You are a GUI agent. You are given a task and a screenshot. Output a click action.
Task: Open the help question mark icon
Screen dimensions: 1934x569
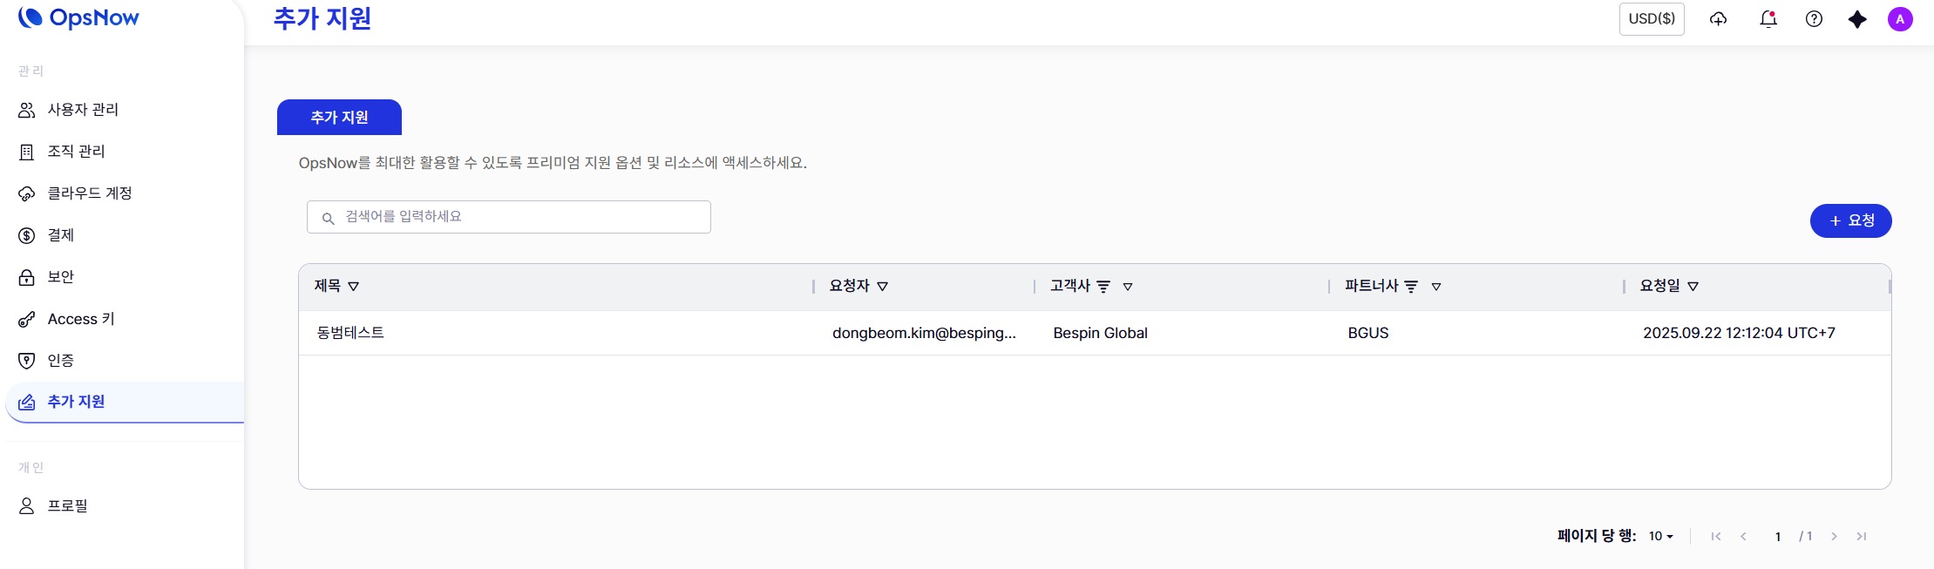click(1814, 19)
